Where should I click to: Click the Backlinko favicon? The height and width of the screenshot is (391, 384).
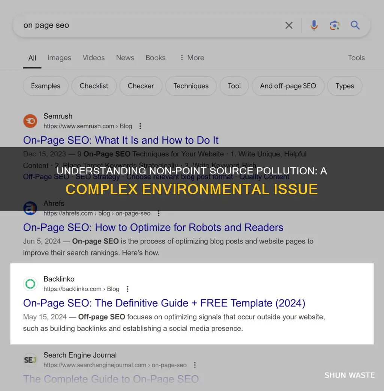click(x=30, y=284)
